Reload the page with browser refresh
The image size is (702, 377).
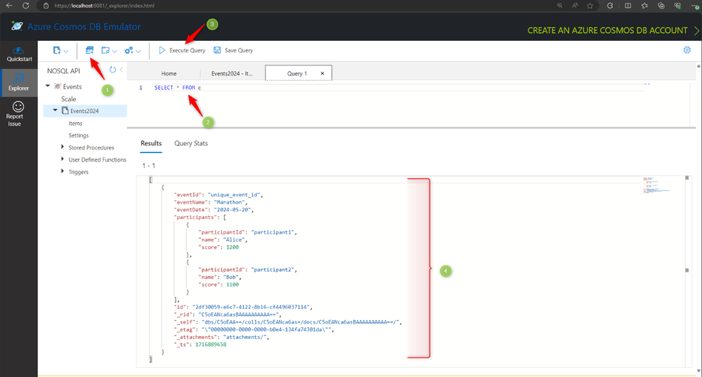pyautogui.click(x=26, y=6)
